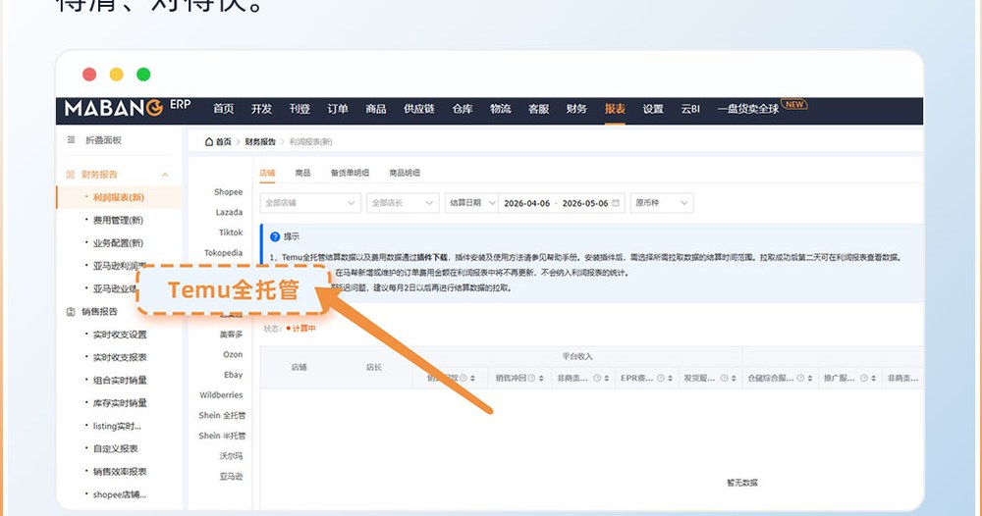
Task: Select the Shein 全托管 platform
Action: pyautogui.click(x=222, y=415)
